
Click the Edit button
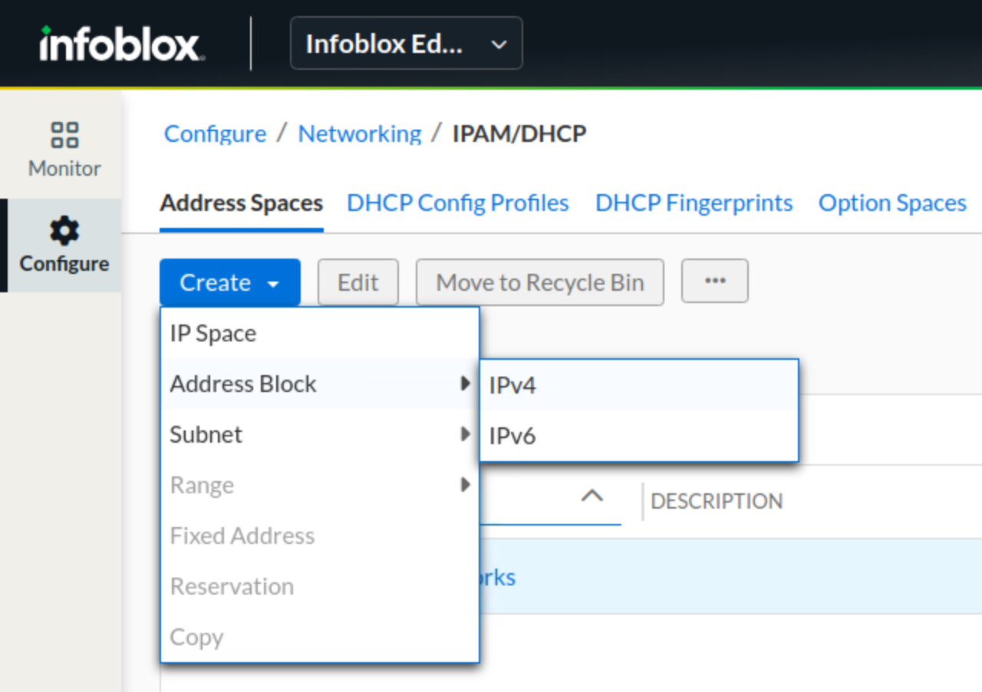[x=358, y=282]
